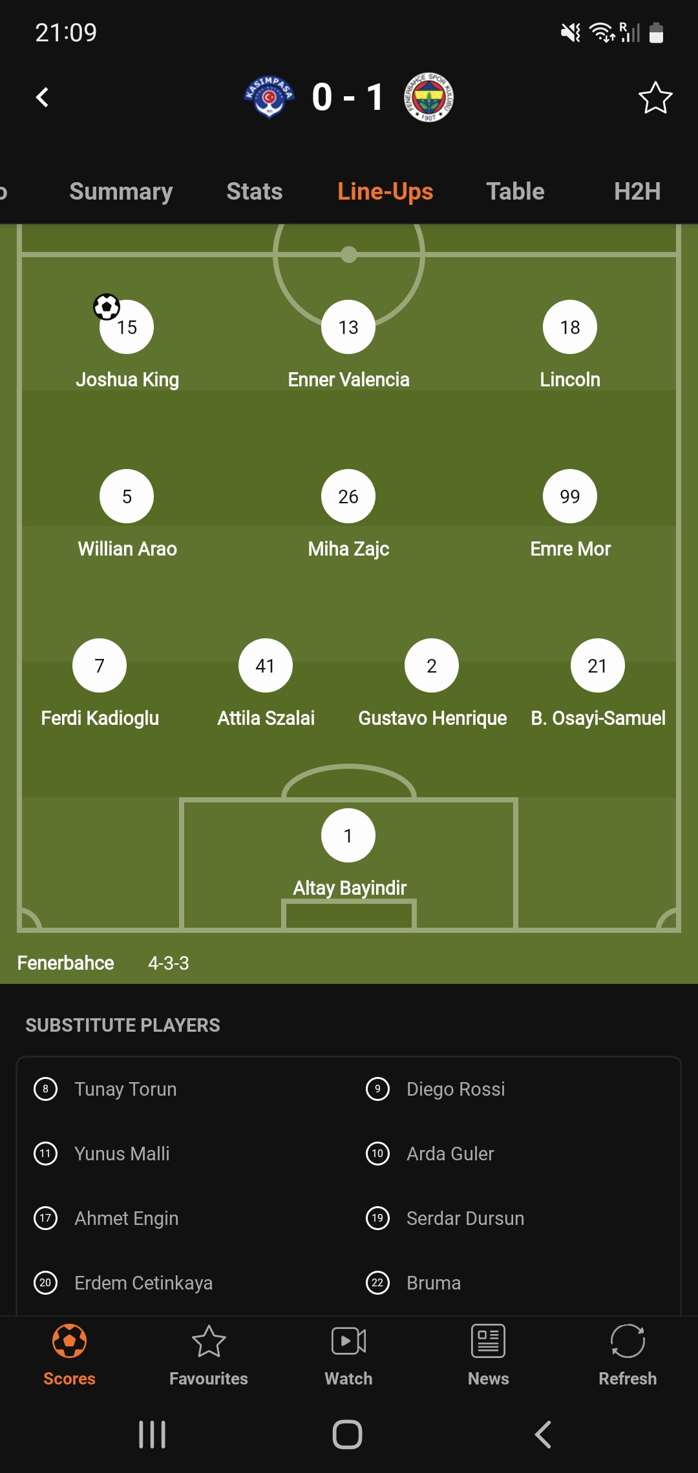
Task: Tap the back arrow in the header
Action: (x=43, y=97)
